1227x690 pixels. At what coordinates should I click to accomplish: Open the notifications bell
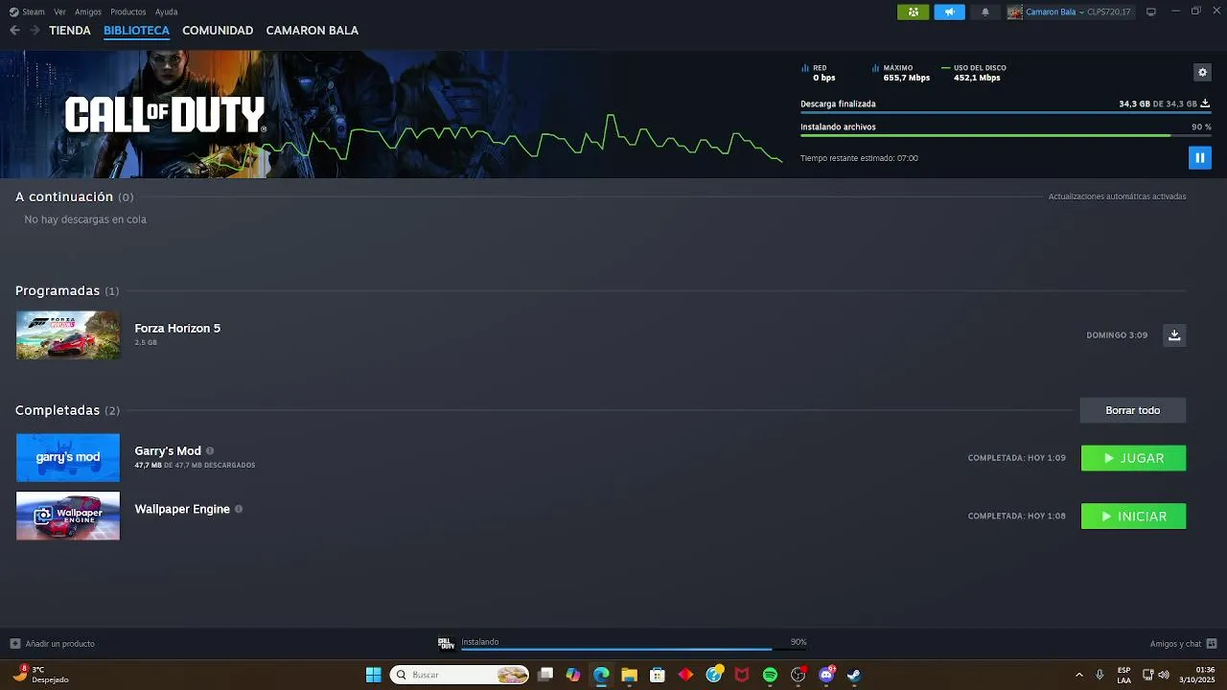point(984,11)
